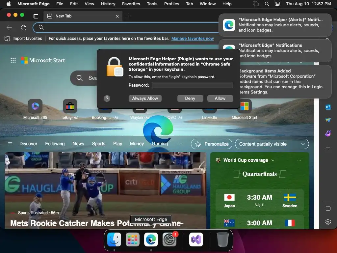337x253 pixels.
Task: Open the Favorites menu
Action: point(131,4)
